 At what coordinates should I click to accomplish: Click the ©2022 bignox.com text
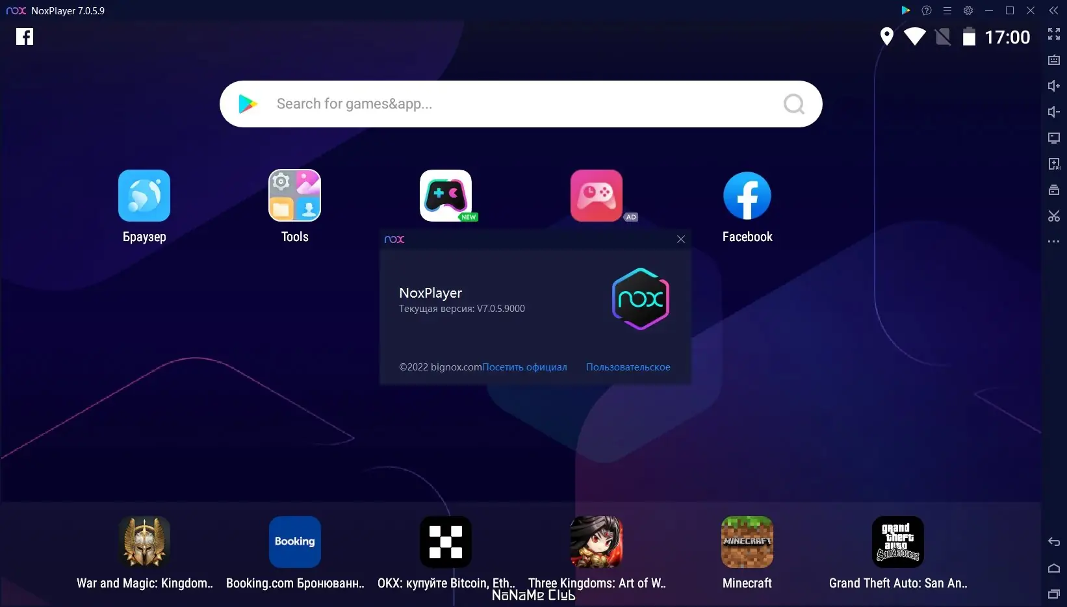[441, 367]
